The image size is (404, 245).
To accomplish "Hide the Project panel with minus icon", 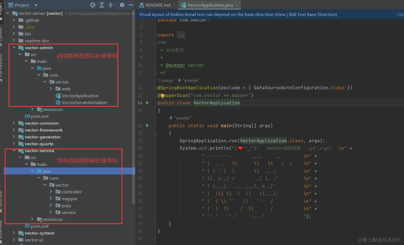I will (x=131, y=5).
